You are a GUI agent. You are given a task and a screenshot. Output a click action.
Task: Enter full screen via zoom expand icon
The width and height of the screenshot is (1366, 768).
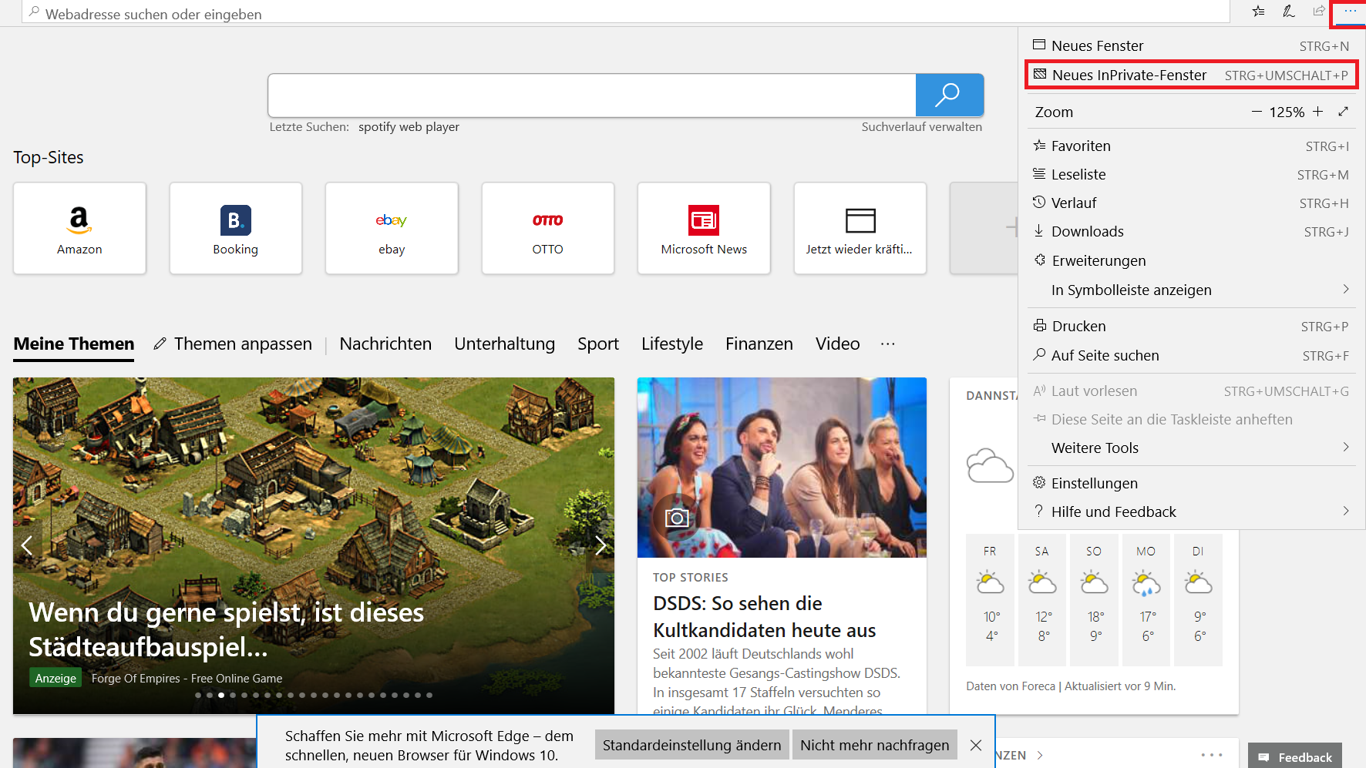click(x=1344, y=112)
